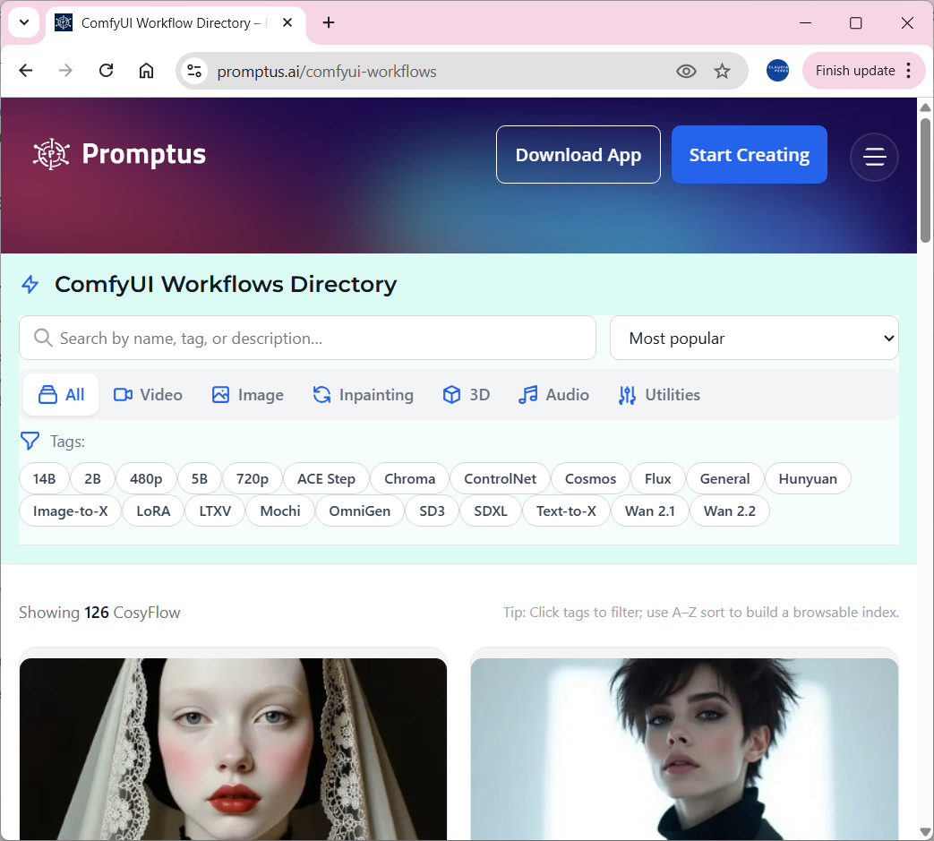The image size is (934, 841).
Task: Select the Utilities category tab
Action: tap(659, 394)
